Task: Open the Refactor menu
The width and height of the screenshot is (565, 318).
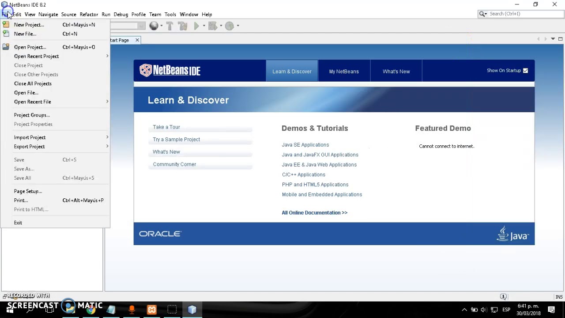Action: pyautogui.click(x=89, y=15)
